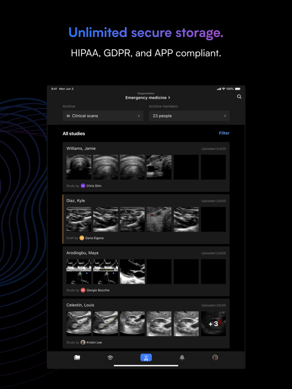Select the Kristin Lee author name

(x=94, y=342)
